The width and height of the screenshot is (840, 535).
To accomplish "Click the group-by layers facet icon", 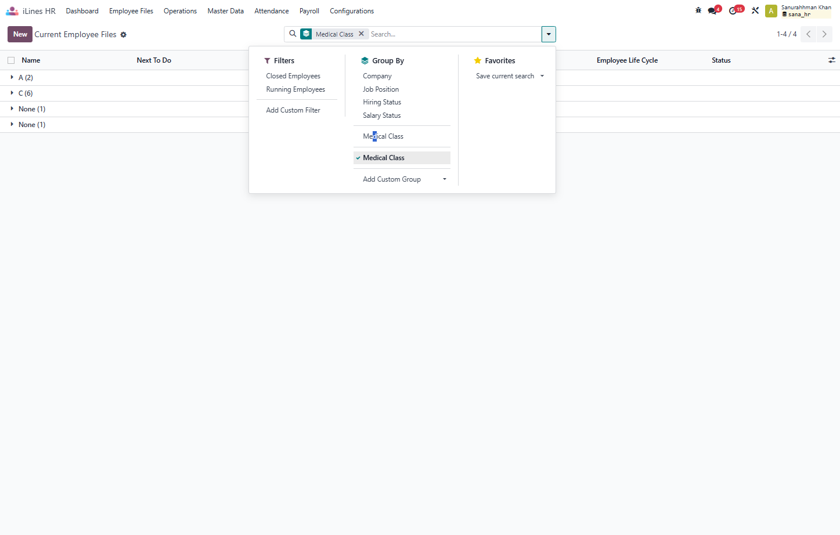I will point(306,34).
